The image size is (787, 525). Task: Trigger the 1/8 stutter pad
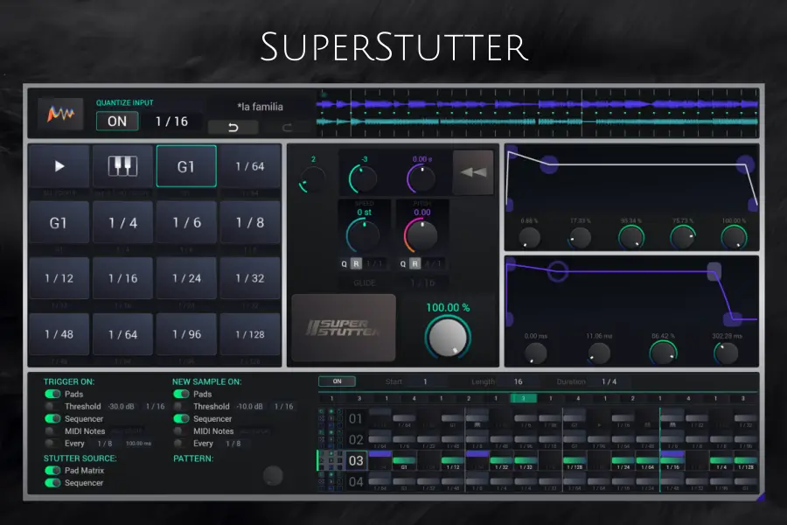click(x=250, y=222)
